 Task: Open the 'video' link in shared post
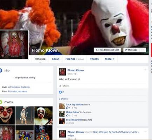(x=70, y=135)
